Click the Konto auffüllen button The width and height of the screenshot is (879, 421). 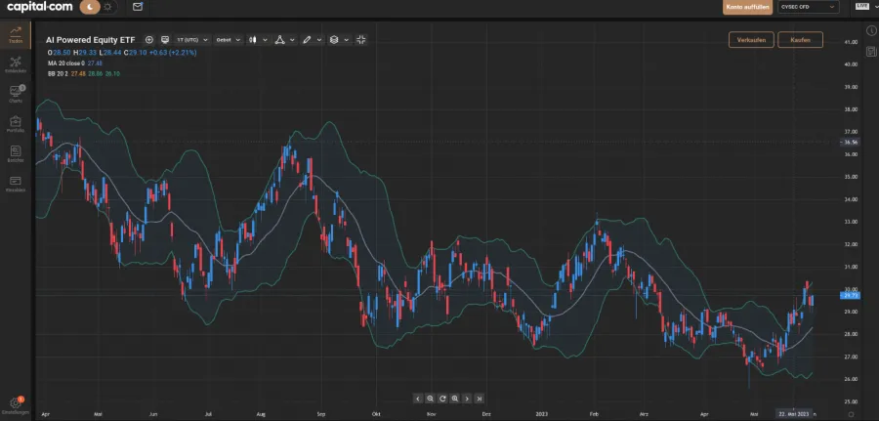coord(748,7)
